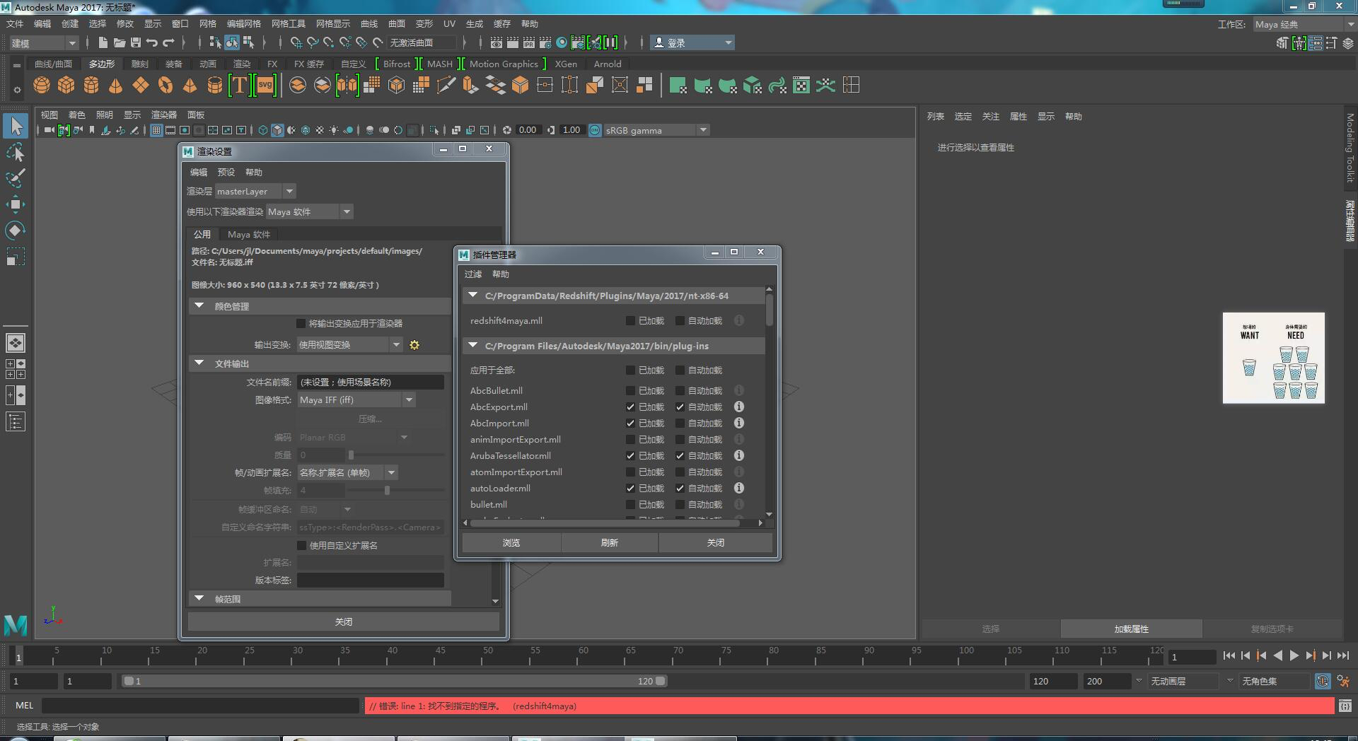Activate the Rotate tool in toolbox

15,231
